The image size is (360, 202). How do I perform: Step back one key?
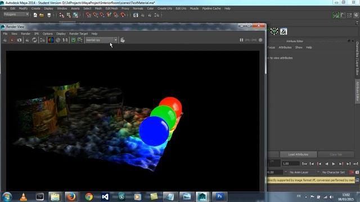[319, 164]
